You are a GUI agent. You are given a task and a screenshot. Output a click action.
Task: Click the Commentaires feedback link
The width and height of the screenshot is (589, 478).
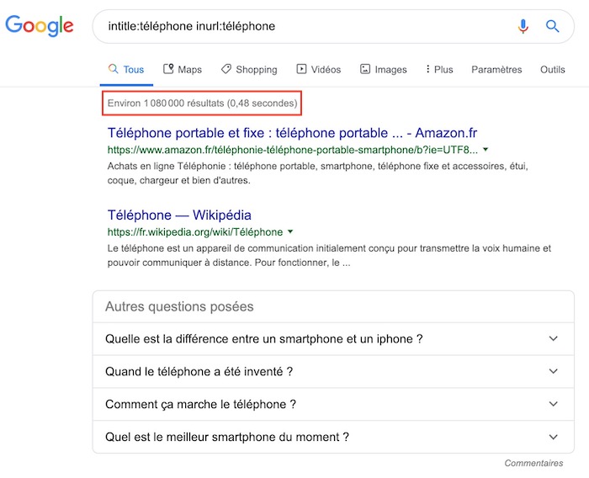point(533,463)
